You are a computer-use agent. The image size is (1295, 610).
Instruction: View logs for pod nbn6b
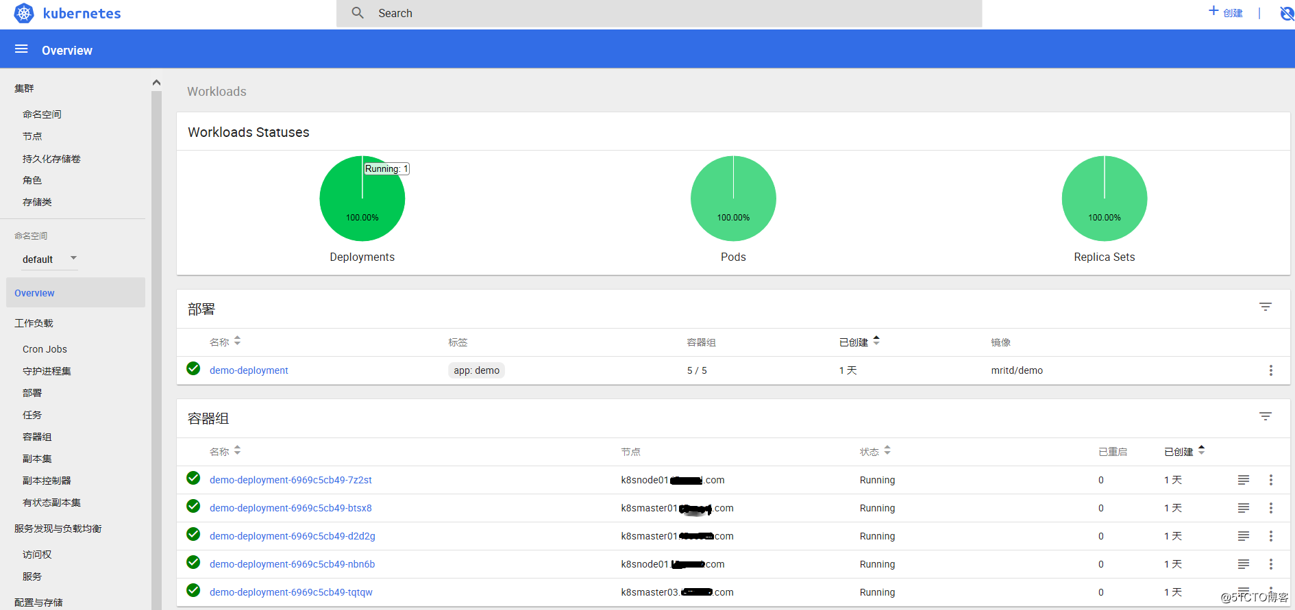click(x=1244, y=564)
